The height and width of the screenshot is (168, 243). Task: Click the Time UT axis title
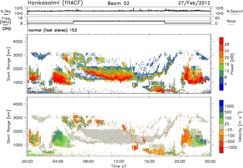[119, 166]
